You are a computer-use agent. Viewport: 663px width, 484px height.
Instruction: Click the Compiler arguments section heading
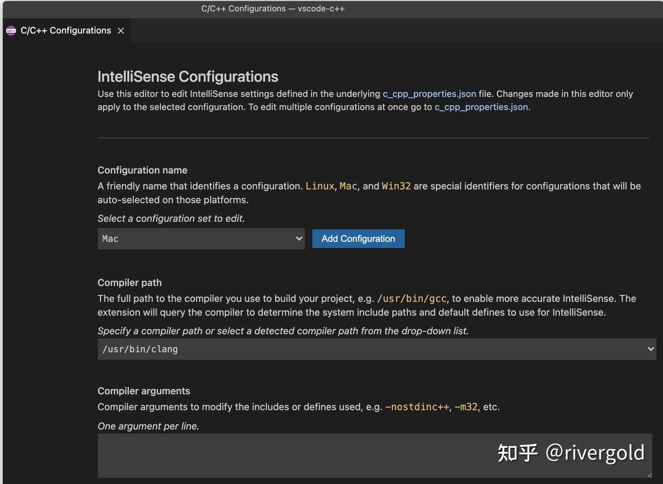click(x=144, y=391)
